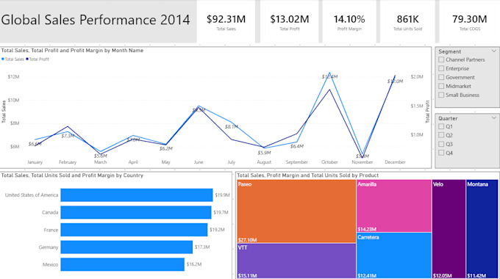Select the VTT treemap tile
This screenshot has height=279, width=500.
(296, 261)
